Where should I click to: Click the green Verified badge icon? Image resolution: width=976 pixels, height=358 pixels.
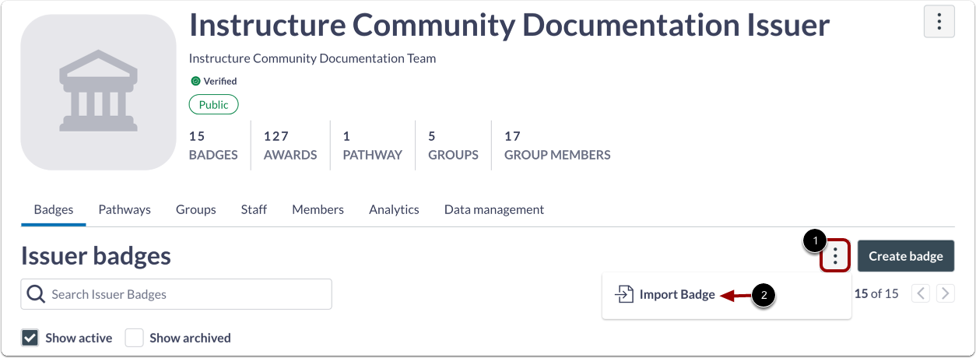click(x=195, y=81)
